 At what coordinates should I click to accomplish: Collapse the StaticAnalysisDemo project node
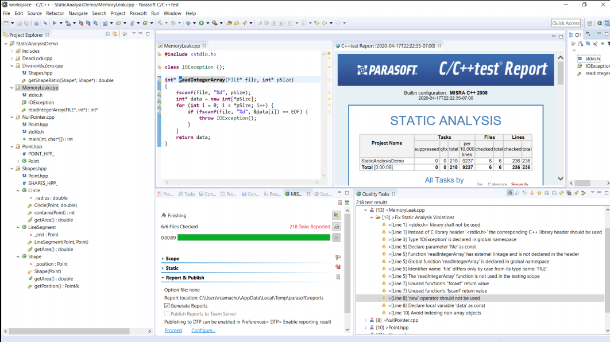point(6,44)
